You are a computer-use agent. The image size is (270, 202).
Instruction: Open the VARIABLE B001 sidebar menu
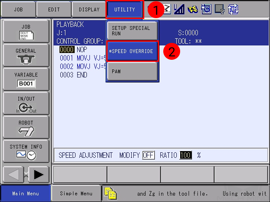click(26, 79)
